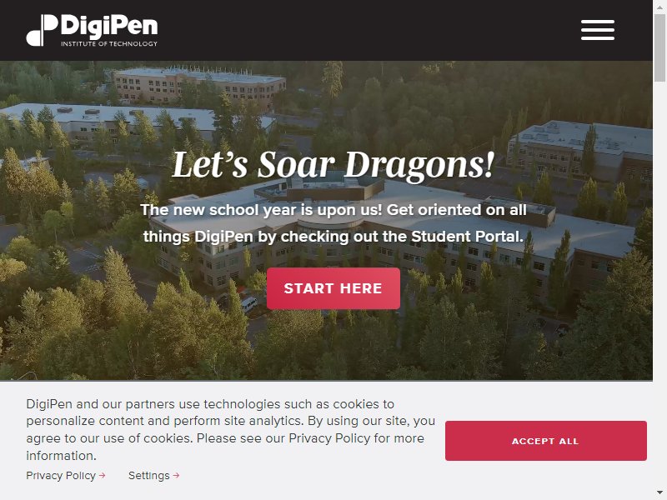
Task: Click the 'Institute of Technology' tagline
Action: pos(109,43)
